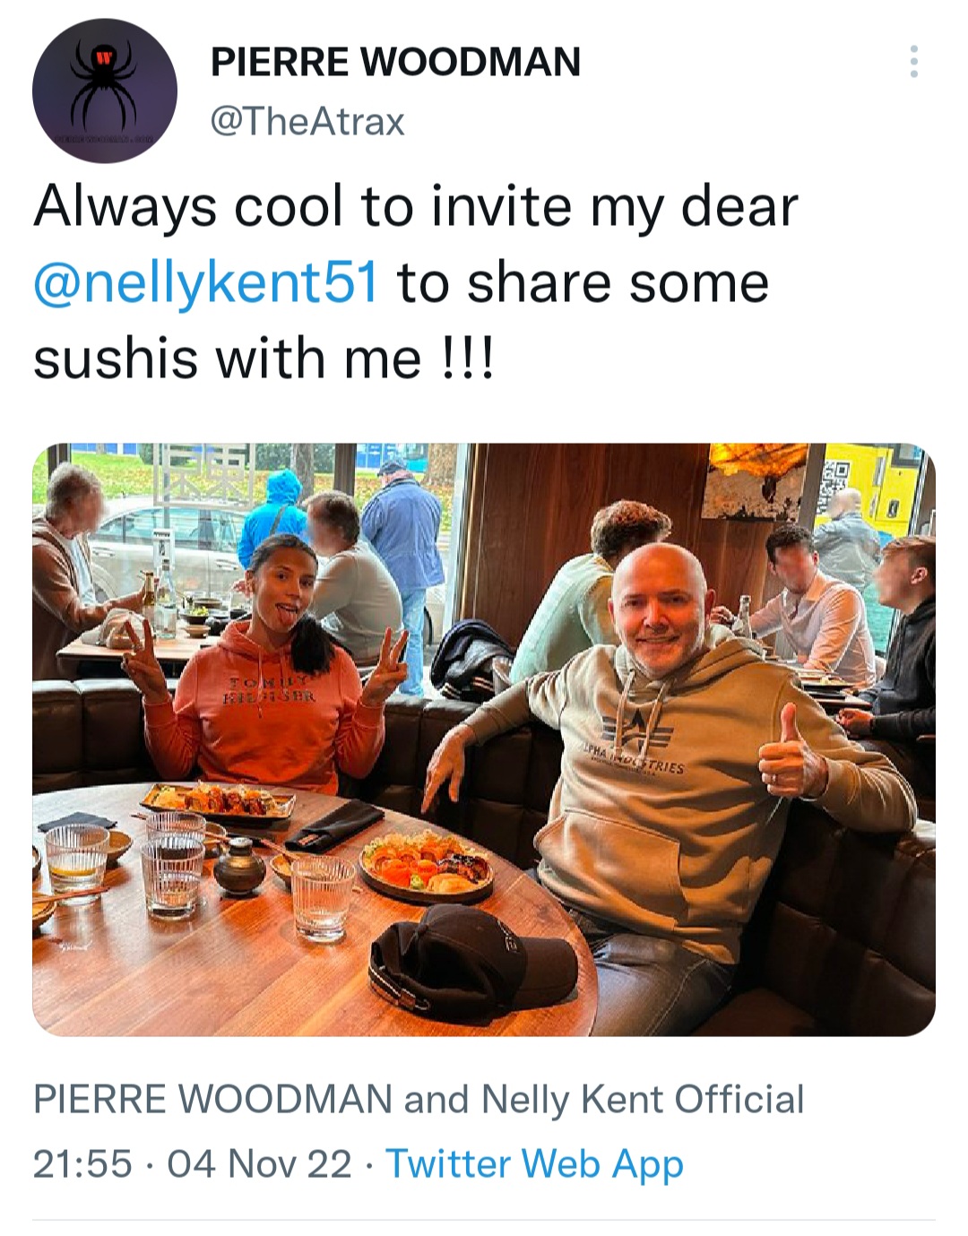Click PIERRE WOODMAN in the photo tag caption
The height and width of the screenshot is (1236, 968).
[x=212, y=1100]
